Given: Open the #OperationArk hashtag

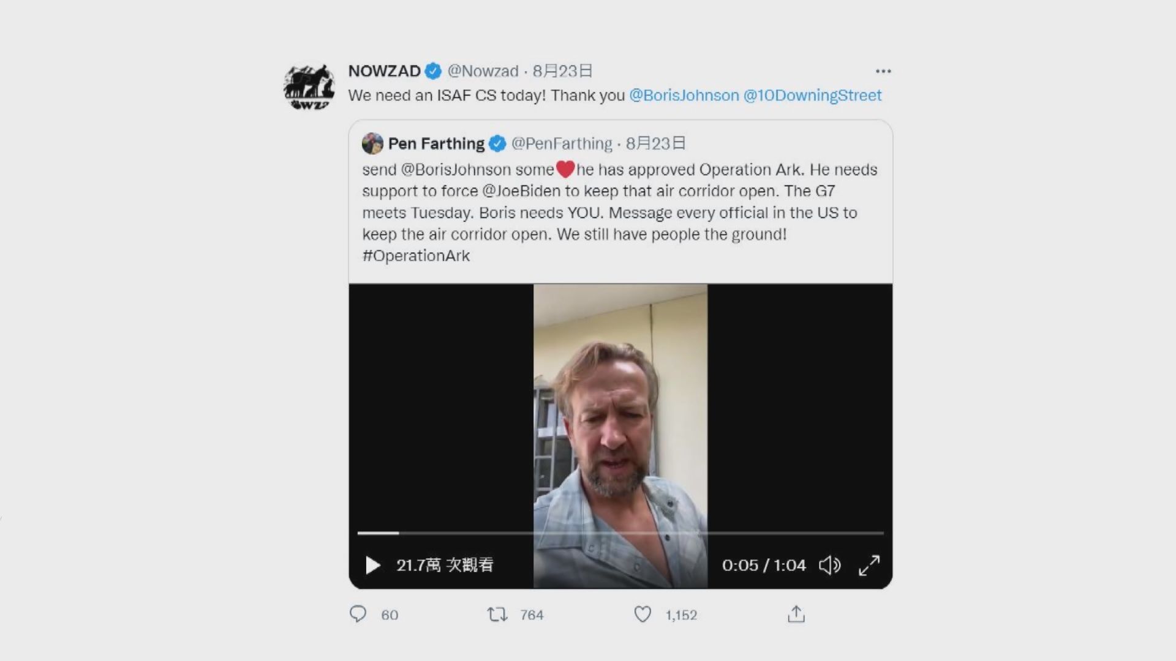Looking at the screenshot, I should (416, 256).
